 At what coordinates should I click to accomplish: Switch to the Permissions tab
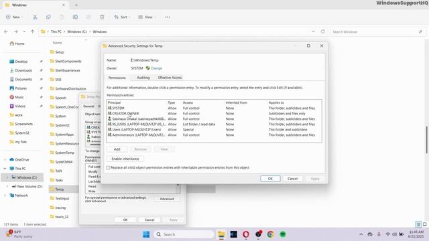(117, 78)
